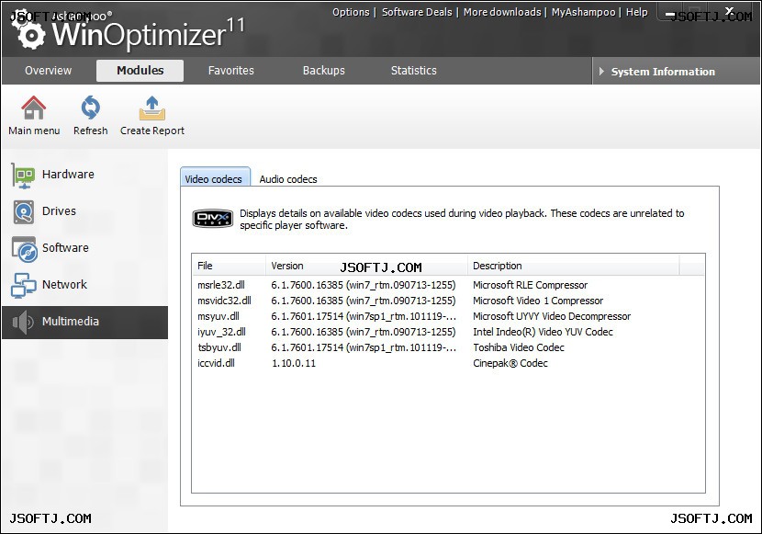Sort by the Version column header

pos(366,266)
